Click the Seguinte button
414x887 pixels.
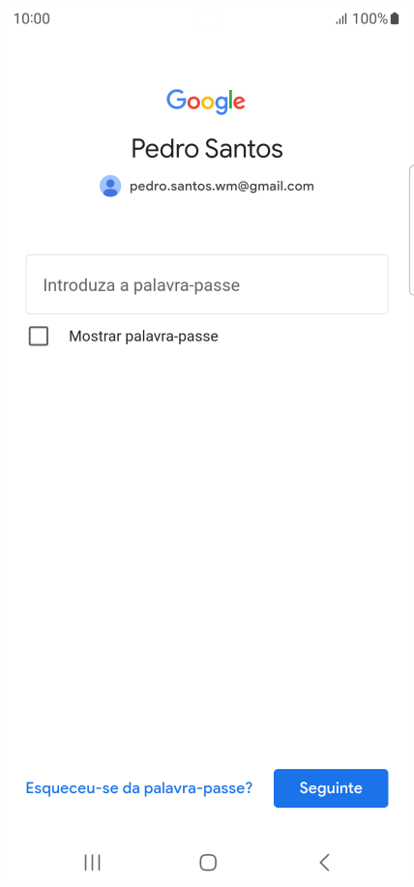pyautogui.click(x=331, y=788)
